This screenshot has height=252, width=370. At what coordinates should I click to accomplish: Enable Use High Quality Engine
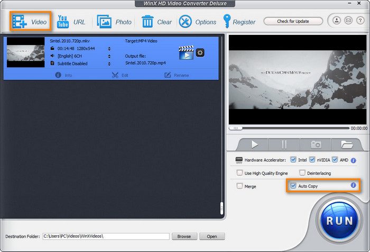(x=239, y=173)
